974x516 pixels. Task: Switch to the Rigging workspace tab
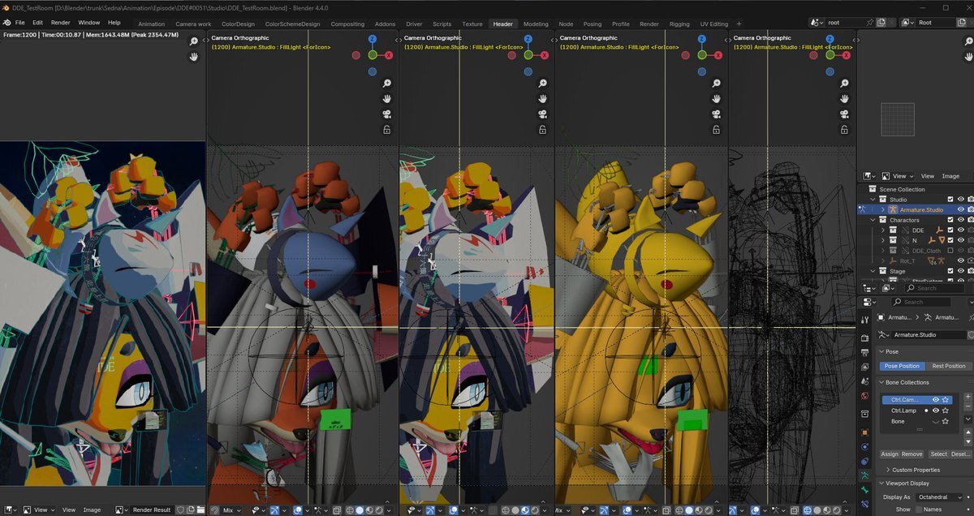tap(679, 24)
